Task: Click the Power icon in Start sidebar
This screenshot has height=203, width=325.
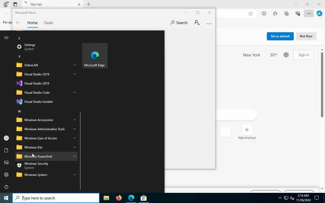Action: click(6, 187)
